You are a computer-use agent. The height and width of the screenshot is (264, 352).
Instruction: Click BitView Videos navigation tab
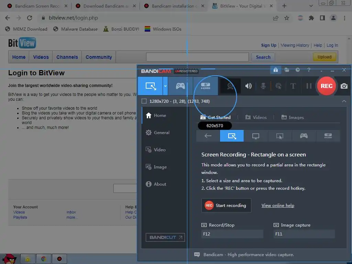[x=41, y=57]
